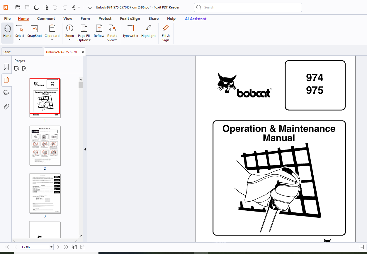The height and width of the screenshot is (254, 367).
Task: Select the Highlight tool
Action: (148, 32)
